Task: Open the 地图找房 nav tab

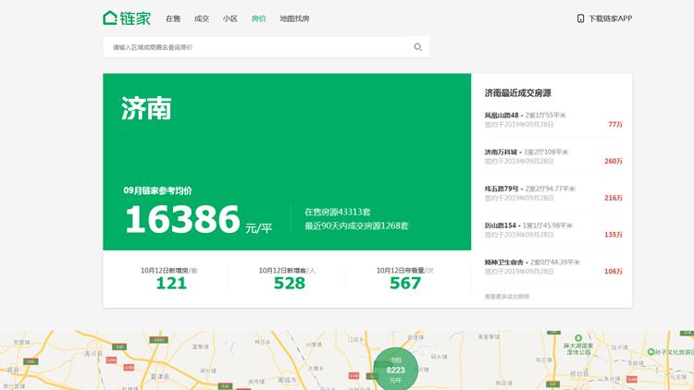Action: click(294, 18)
